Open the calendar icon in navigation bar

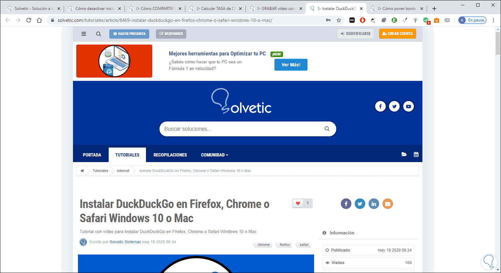point(416,154)
